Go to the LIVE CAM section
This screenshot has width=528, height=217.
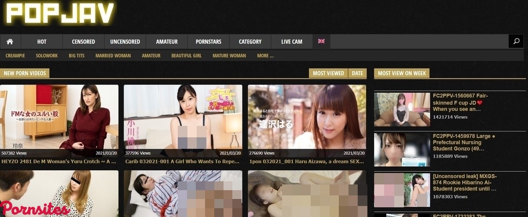coord(292,41)
